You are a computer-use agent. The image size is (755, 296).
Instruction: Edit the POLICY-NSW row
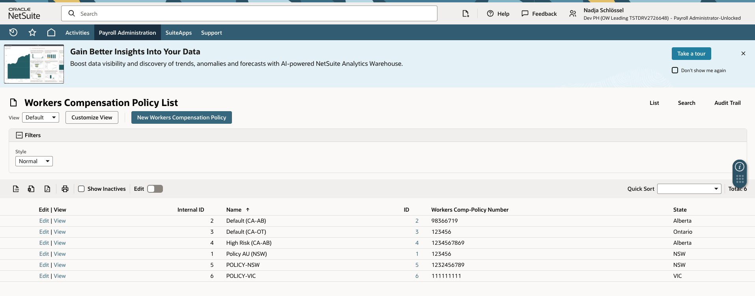click(x=44, y=265)
